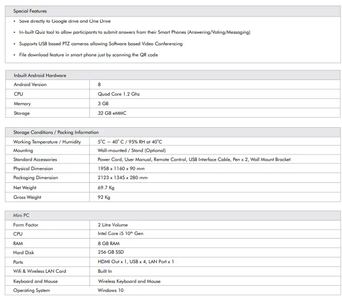Click the Physical Dimension value 1958 x 1160 x 90 mm

[x=121, y=169]
